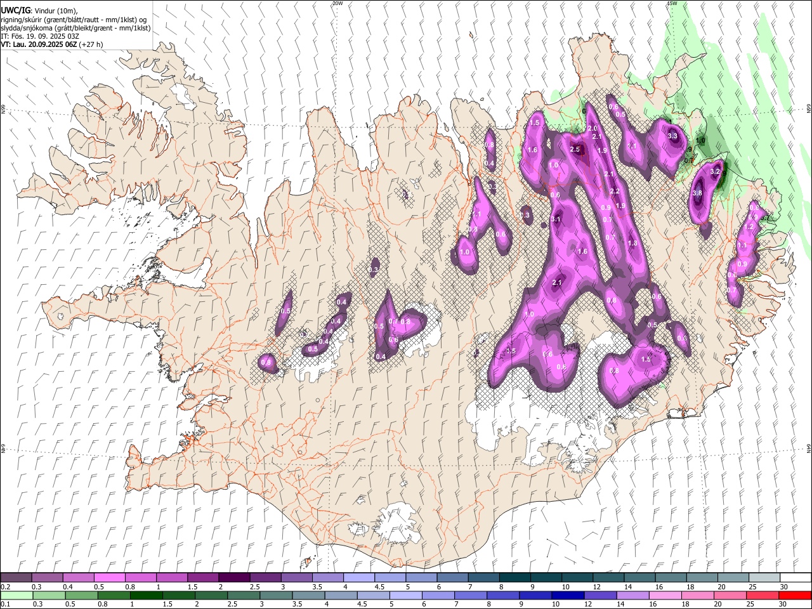The width and height of the screenshot is (812, 609).
Task: Select the light pink 16–18 rain legend swatch
Action: coord(665,596)
